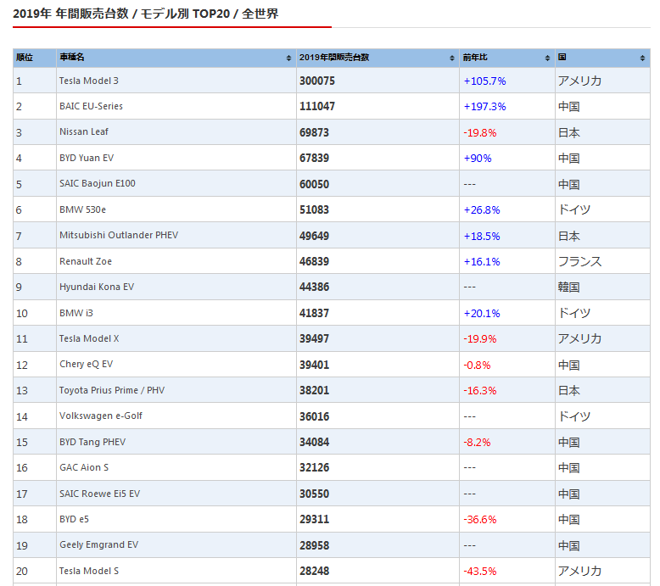Select Tesla Model X cell
The height and width of the screenshot is (586, 660).
(176, 338)
